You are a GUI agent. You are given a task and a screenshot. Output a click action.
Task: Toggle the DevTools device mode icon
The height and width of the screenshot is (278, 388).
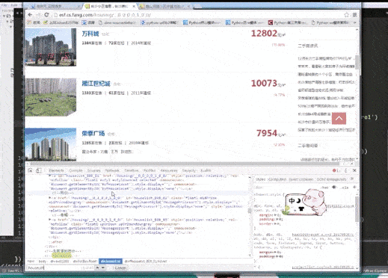pos(39,170)
